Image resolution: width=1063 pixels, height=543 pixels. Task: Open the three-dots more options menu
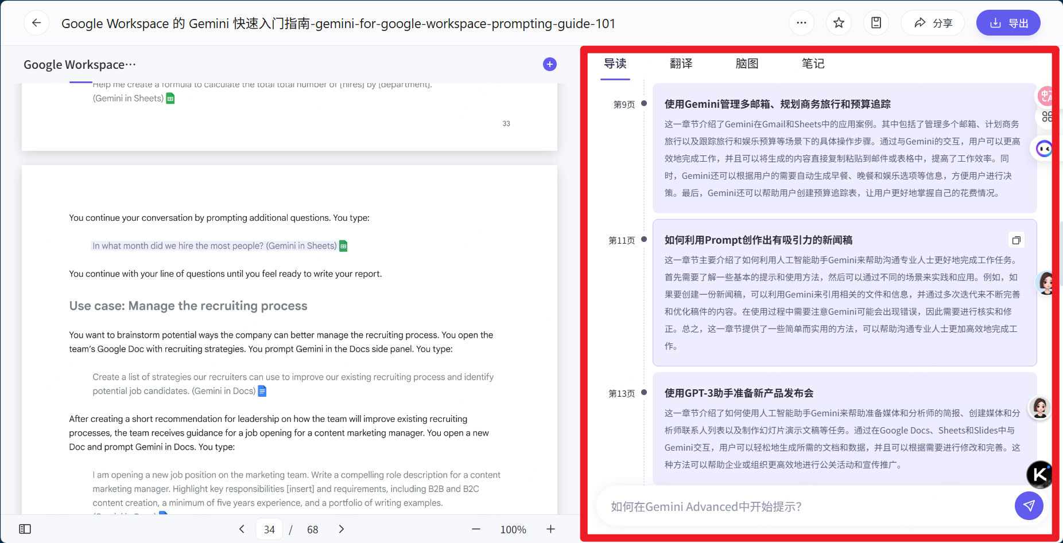[x=801, y=23]
